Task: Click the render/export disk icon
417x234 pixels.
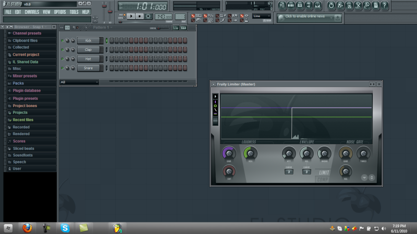Action: click(x=349, y=5)
